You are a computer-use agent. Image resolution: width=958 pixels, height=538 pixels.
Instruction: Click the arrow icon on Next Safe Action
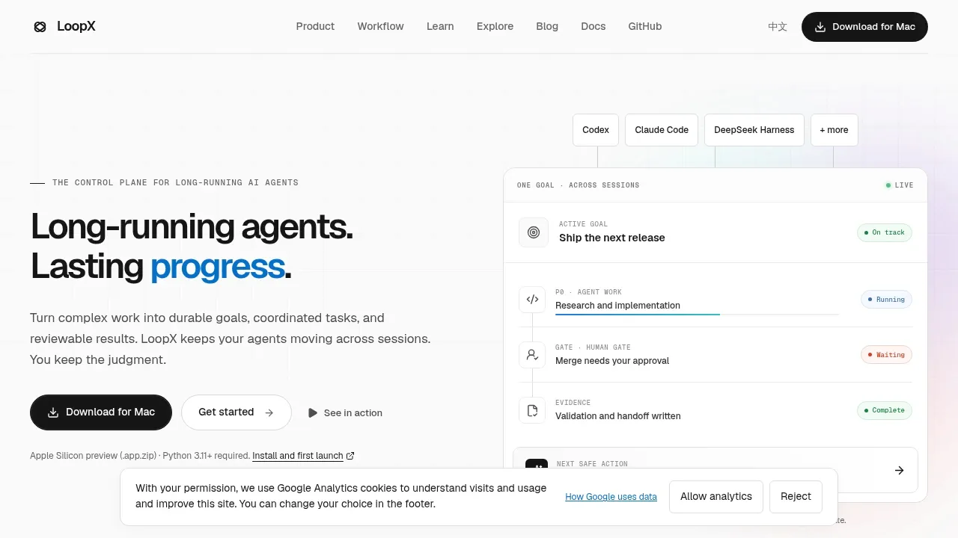click(899, 470)
